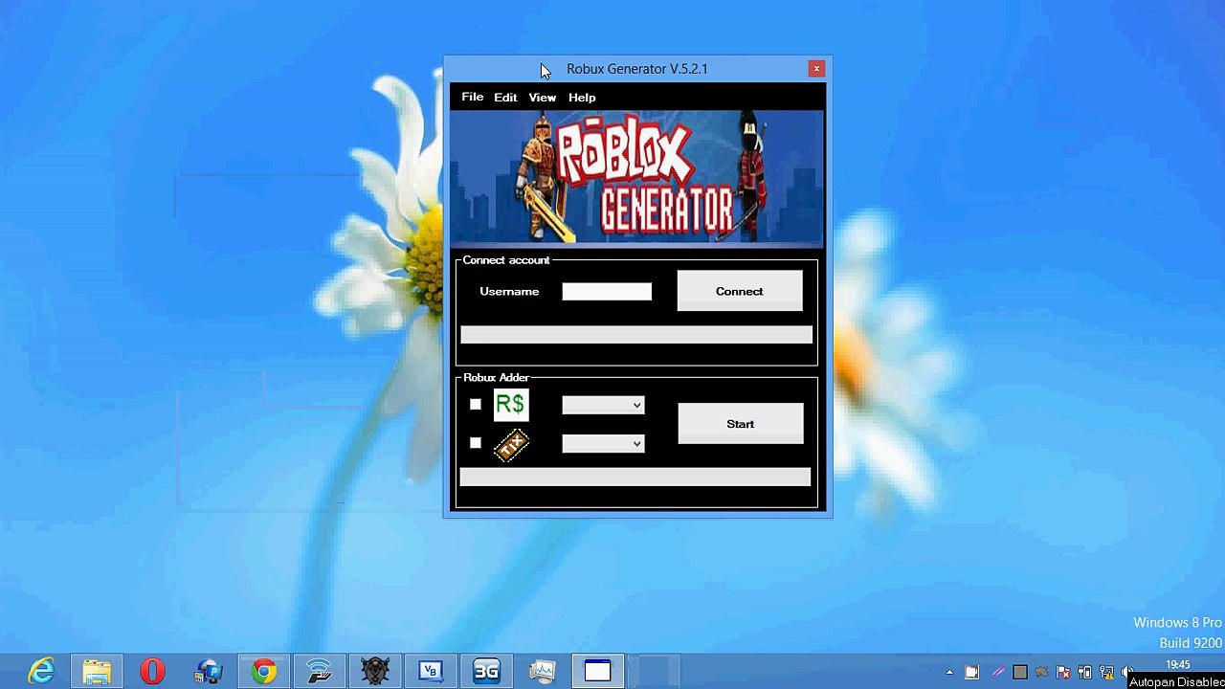Open the globe with blue P taskbar icon
The width and height of the screenshot is (1225, 689).
tap(209, 671)
